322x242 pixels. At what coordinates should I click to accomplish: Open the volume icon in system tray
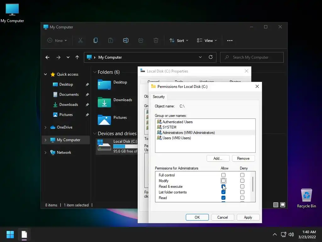291,234
